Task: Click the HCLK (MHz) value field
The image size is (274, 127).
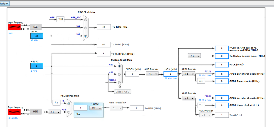Action: (170, 74)
